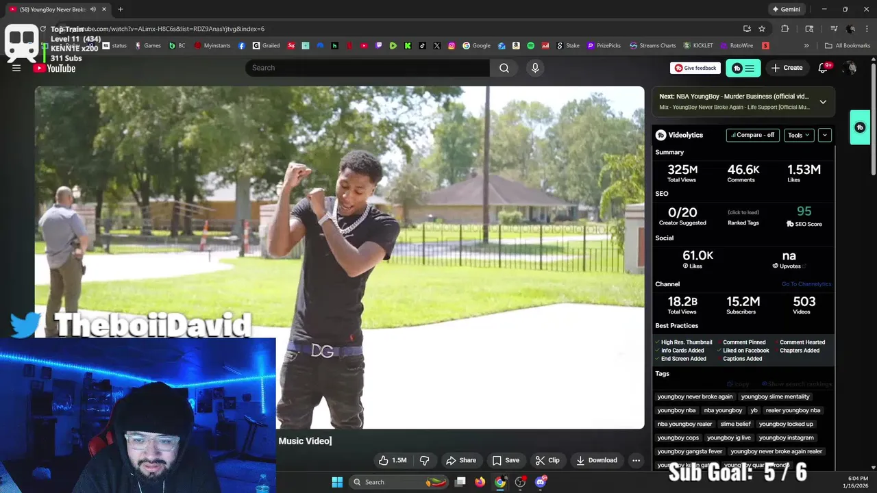Click inside the YouTube search field
This screenshot has height=493, width=877.
point(367,68)
